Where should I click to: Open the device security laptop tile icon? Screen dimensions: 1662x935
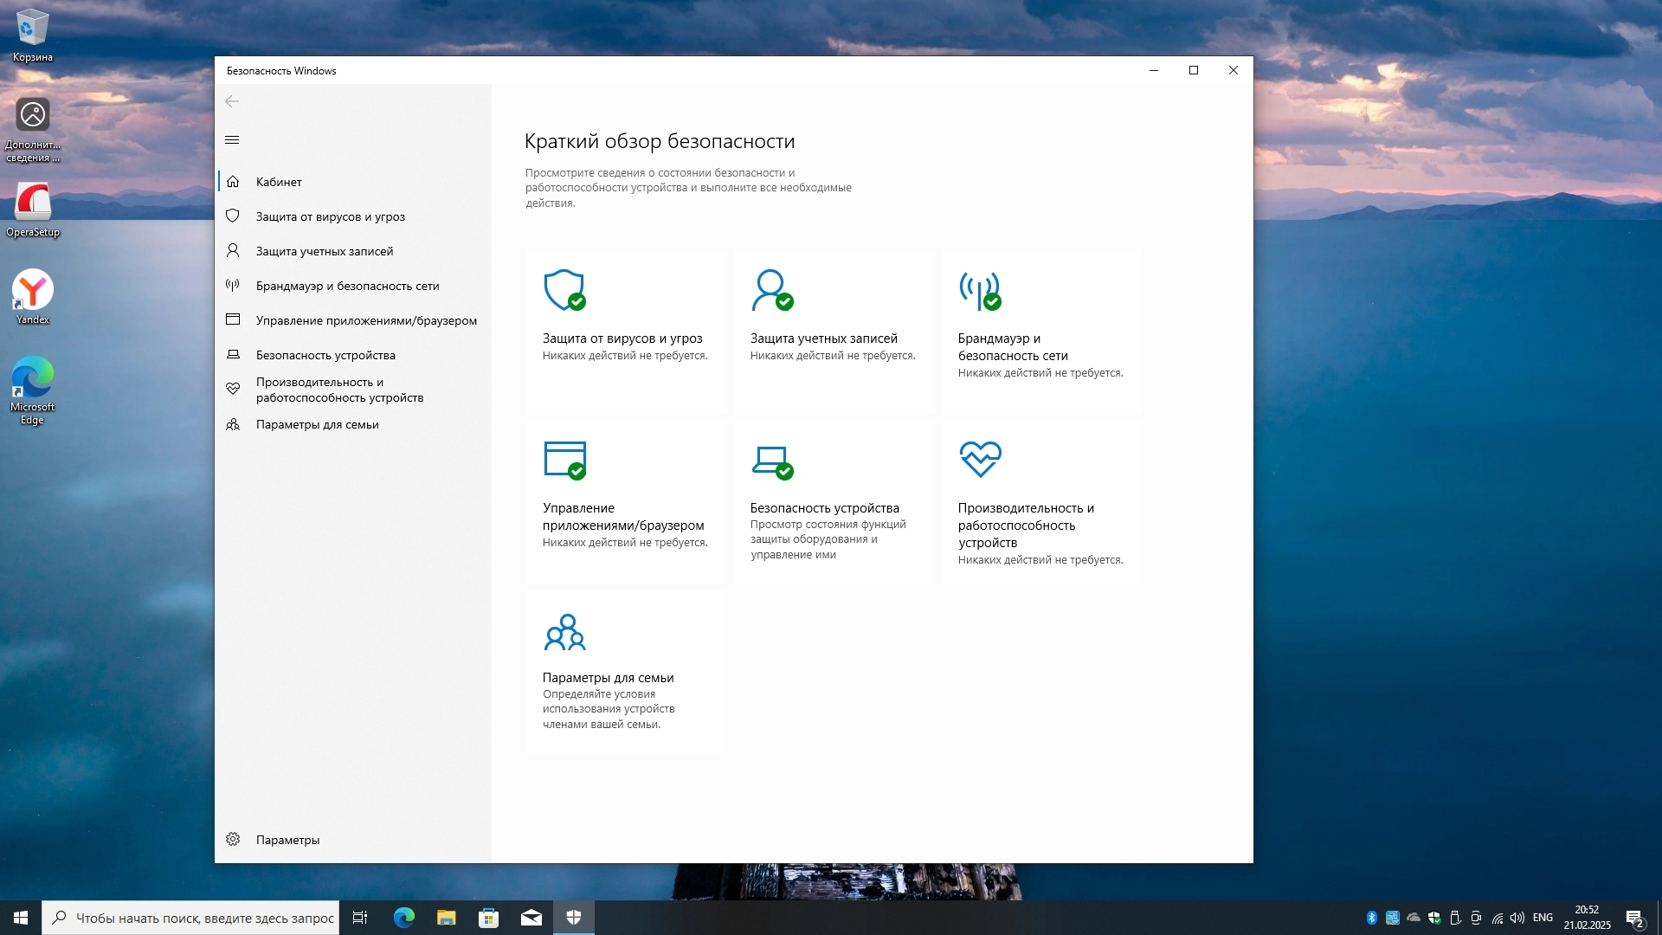pos(770,459)
